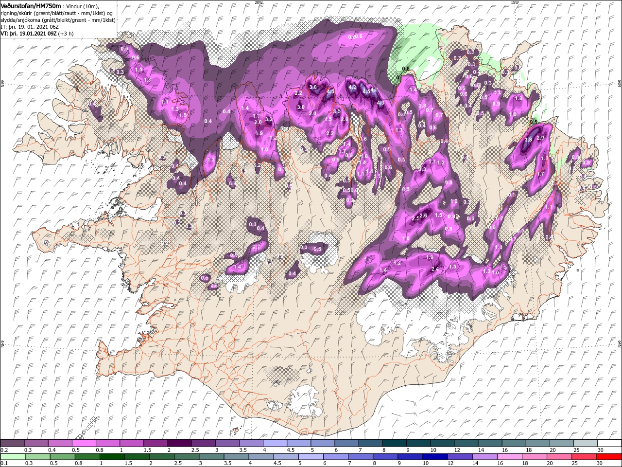Click the 'VT: þri. 19.01.2021 09Z (+3 h)' line
This screenshot has height=467, width=622.
click(x=37, y=34)
